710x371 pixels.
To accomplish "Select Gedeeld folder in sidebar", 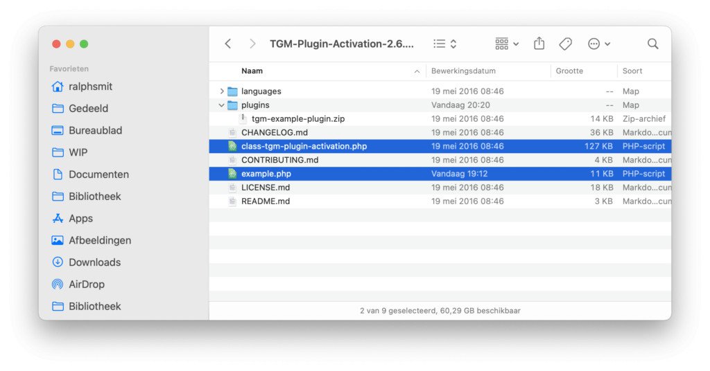I will [80, 109].
